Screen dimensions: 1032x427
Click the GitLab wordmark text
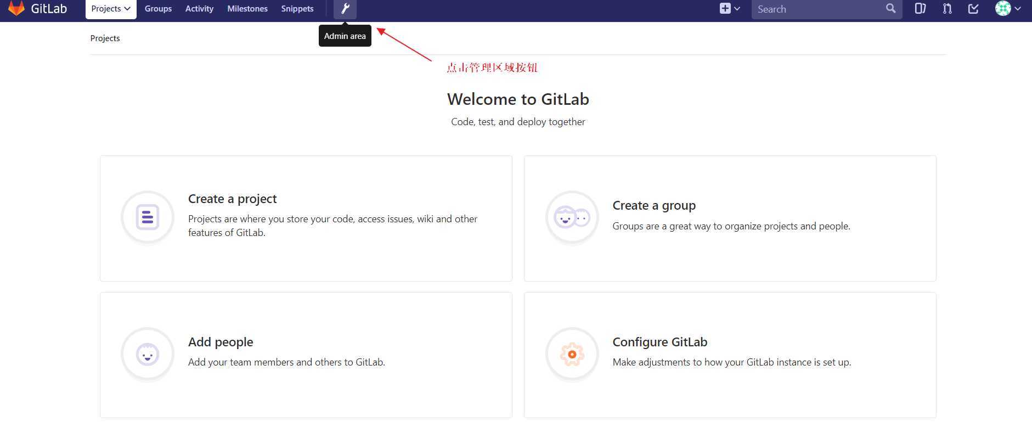pos(49,9)
